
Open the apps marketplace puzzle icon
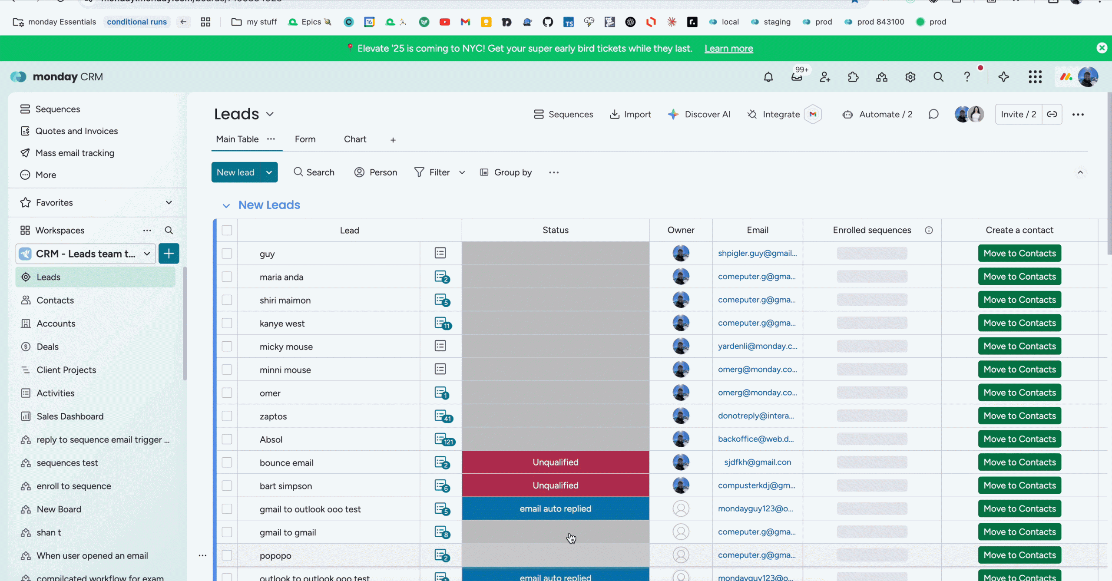pyautogui.click(x=853, y=77)
